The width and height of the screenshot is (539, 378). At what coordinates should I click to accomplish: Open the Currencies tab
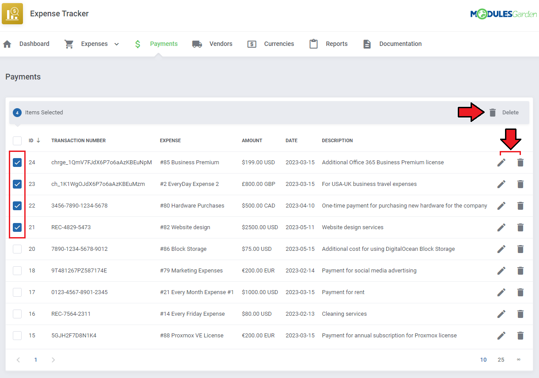coord(271,44)
